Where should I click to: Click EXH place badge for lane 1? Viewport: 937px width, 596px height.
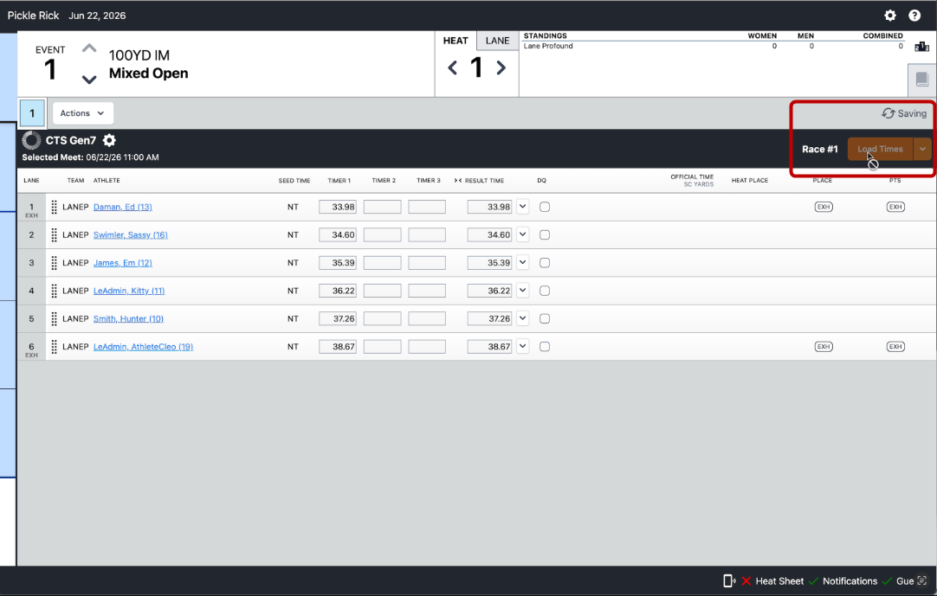pos(824,208)
